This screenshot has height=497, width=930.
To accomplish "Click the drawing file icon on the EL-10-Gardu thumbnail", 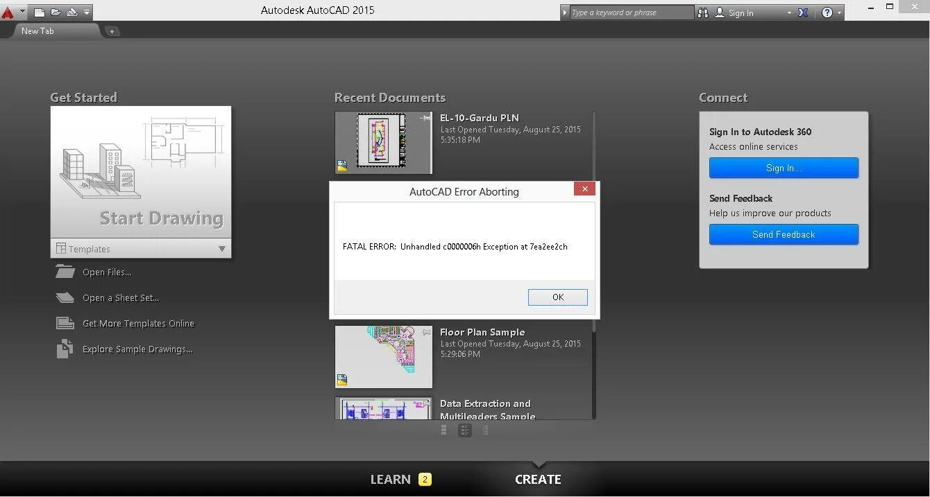I will point(342,166).
